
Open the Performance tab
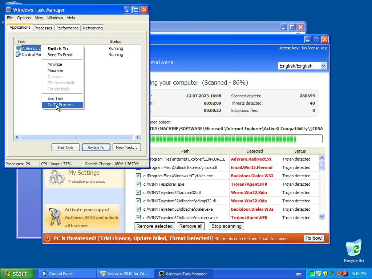point(67,28)
